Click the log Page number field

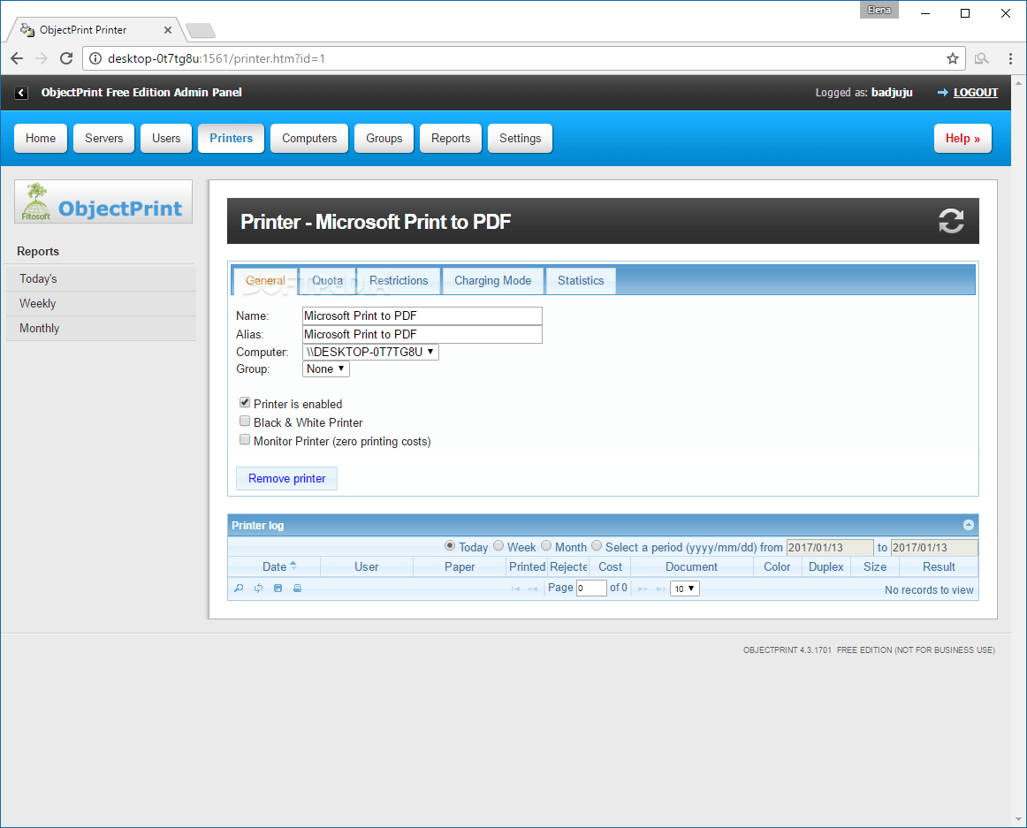point(591,589)
